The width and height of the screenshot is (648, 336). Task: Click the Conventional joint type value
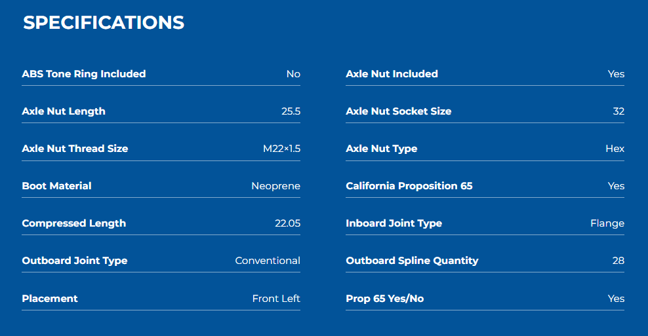tap(268, 261)
